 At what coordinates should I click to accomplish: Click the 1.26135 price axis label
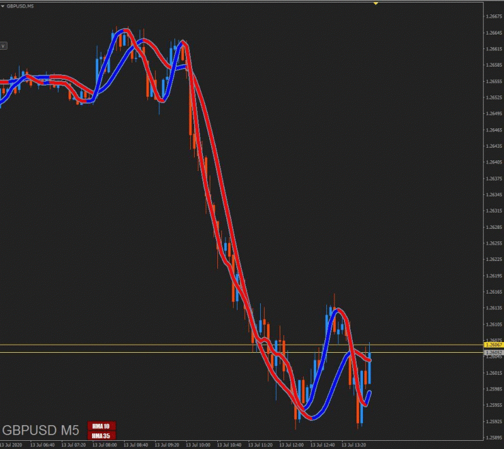tap(494, 308)
